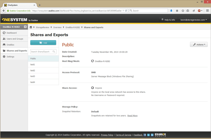Image resolution: width=211 pixels, height=139 pixels.
Task: Click the Exablox website logo in footer
Action: 160,135
